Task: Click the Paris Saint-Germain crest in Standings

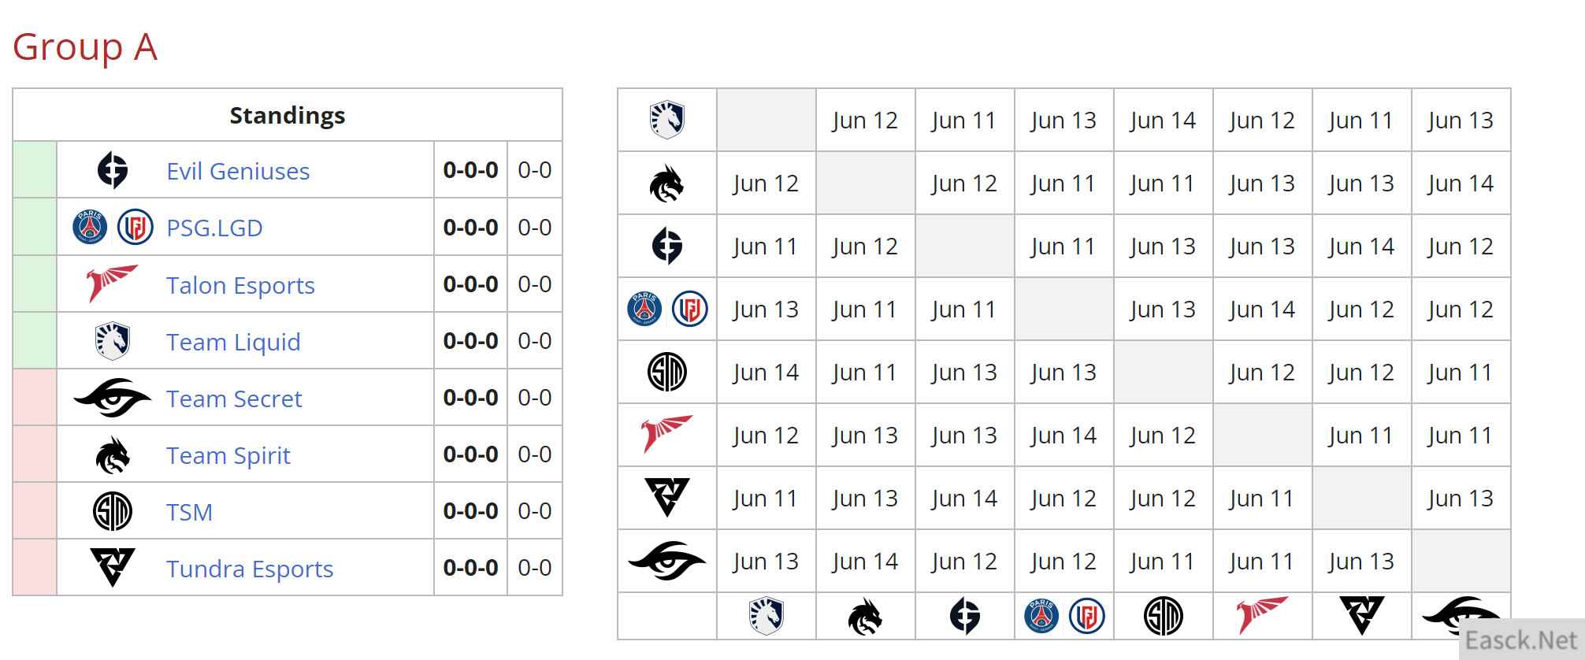Action: point(90,228)
